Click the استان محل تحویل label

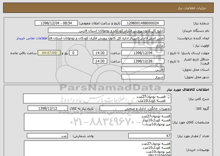click(x=196, y=70)
